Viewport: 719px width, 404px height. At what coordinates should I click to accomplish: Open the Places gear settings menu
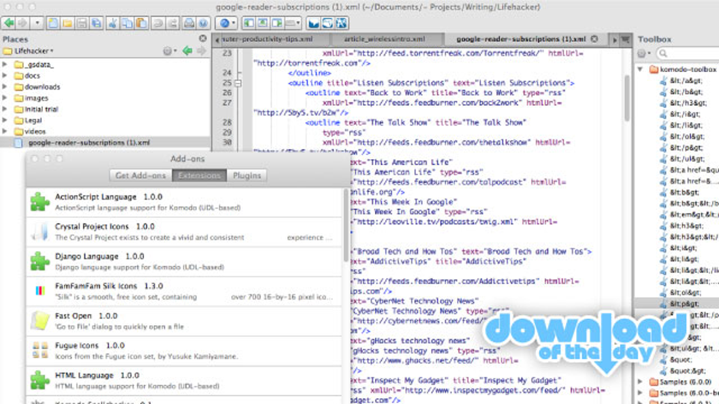click(169, 51)
